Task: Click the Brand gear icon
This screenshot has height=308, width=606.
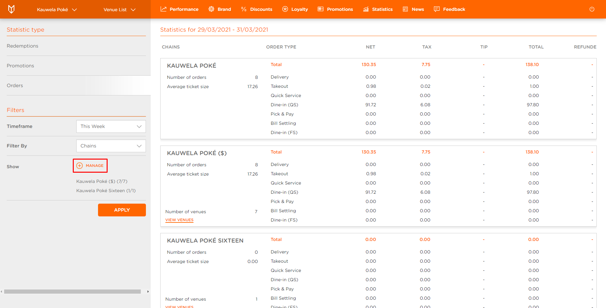Action: point(211,9)
